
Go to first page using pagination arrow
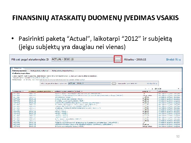146,89
